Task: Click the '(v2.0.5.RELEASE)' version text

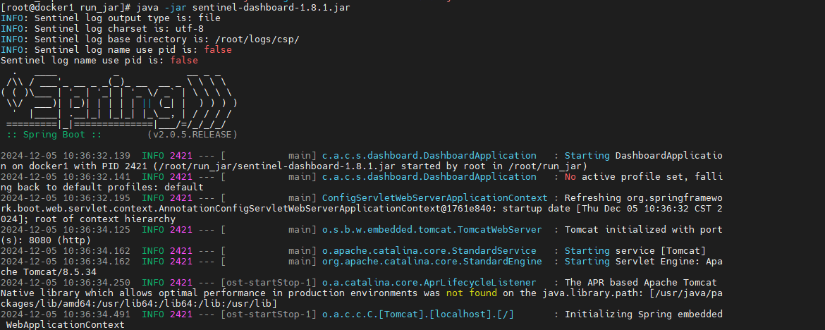Action: [192, 134]
